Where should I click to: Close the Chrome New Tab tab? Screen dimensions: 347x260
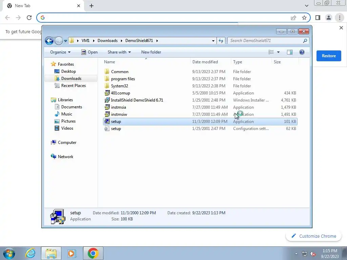coord(79,6)
